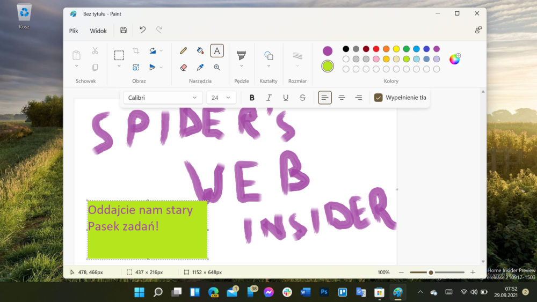Screen dimensions: 537x302
Task: Open the Widok menu
Action: tap(98, 31)
